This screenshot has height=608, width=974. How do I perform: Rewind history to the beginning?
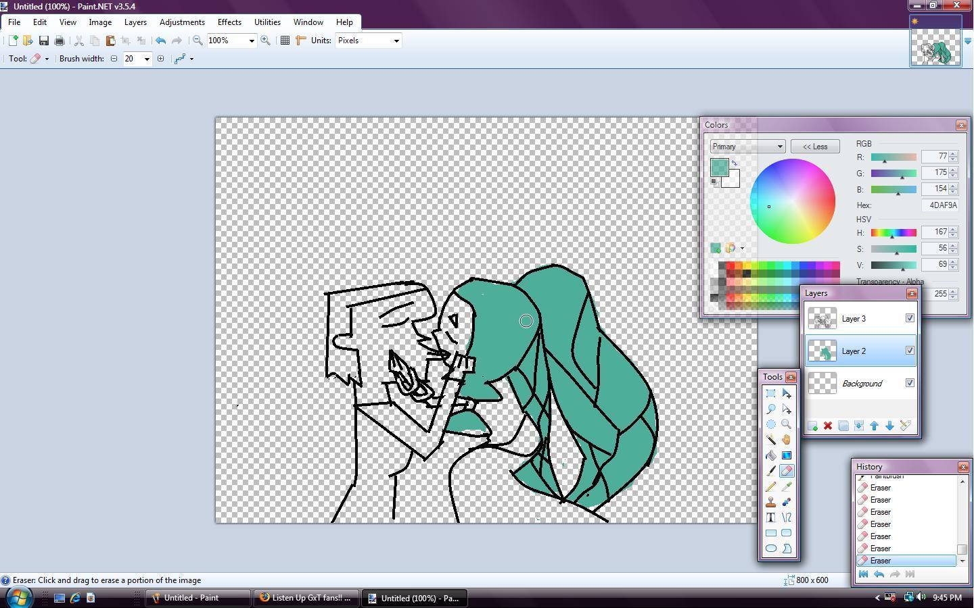(863, 574)
